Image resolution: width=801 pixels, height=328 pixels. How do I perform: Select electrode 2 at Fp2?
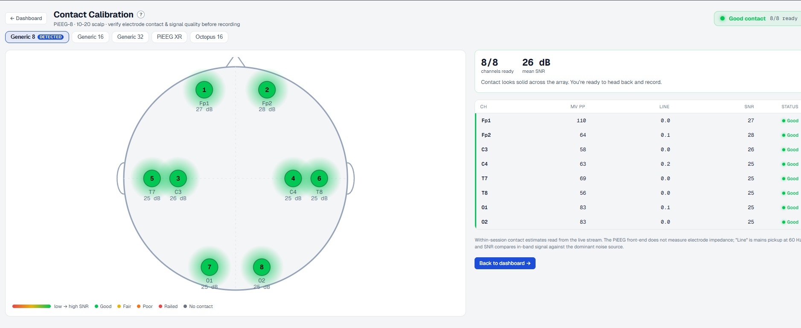(267, 90)
